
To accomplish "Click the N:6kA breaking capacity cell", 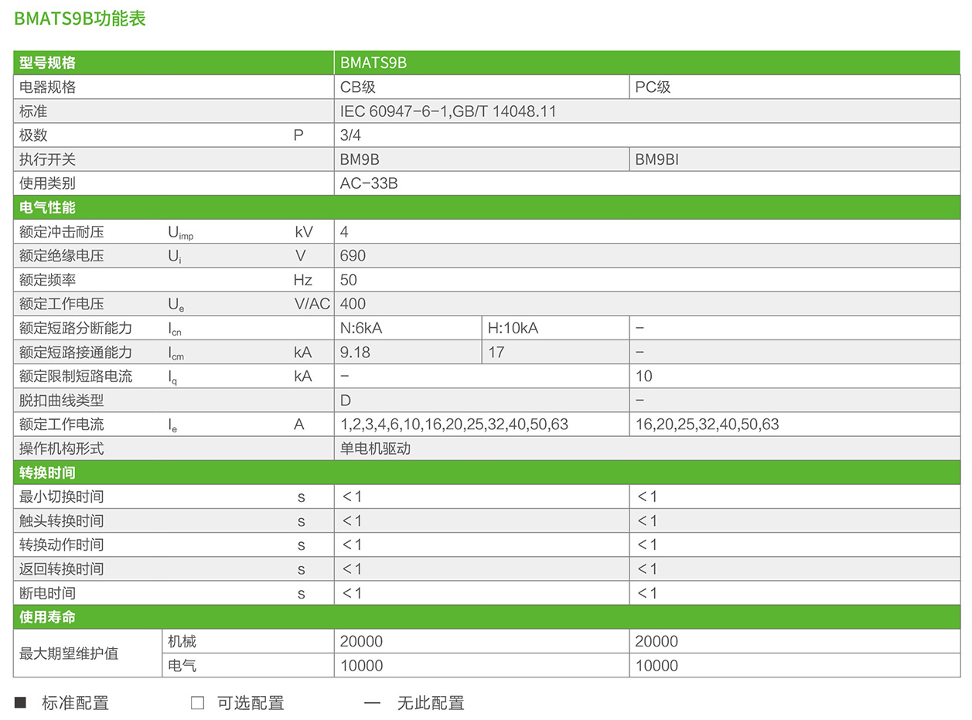I will pyautogui.click(x=361, y=328).
